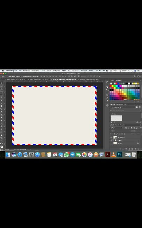Switch to the Tracciati tab
The width and height of the screenshot is (142, 228).
point(123,125)
